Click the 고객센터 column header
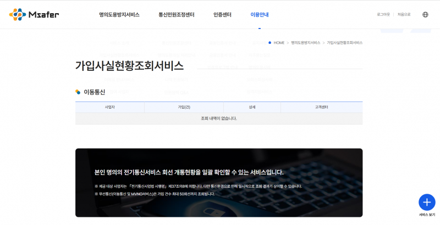Image resolution: width=440 pixels, height=225 pixels. click(322, 107)
